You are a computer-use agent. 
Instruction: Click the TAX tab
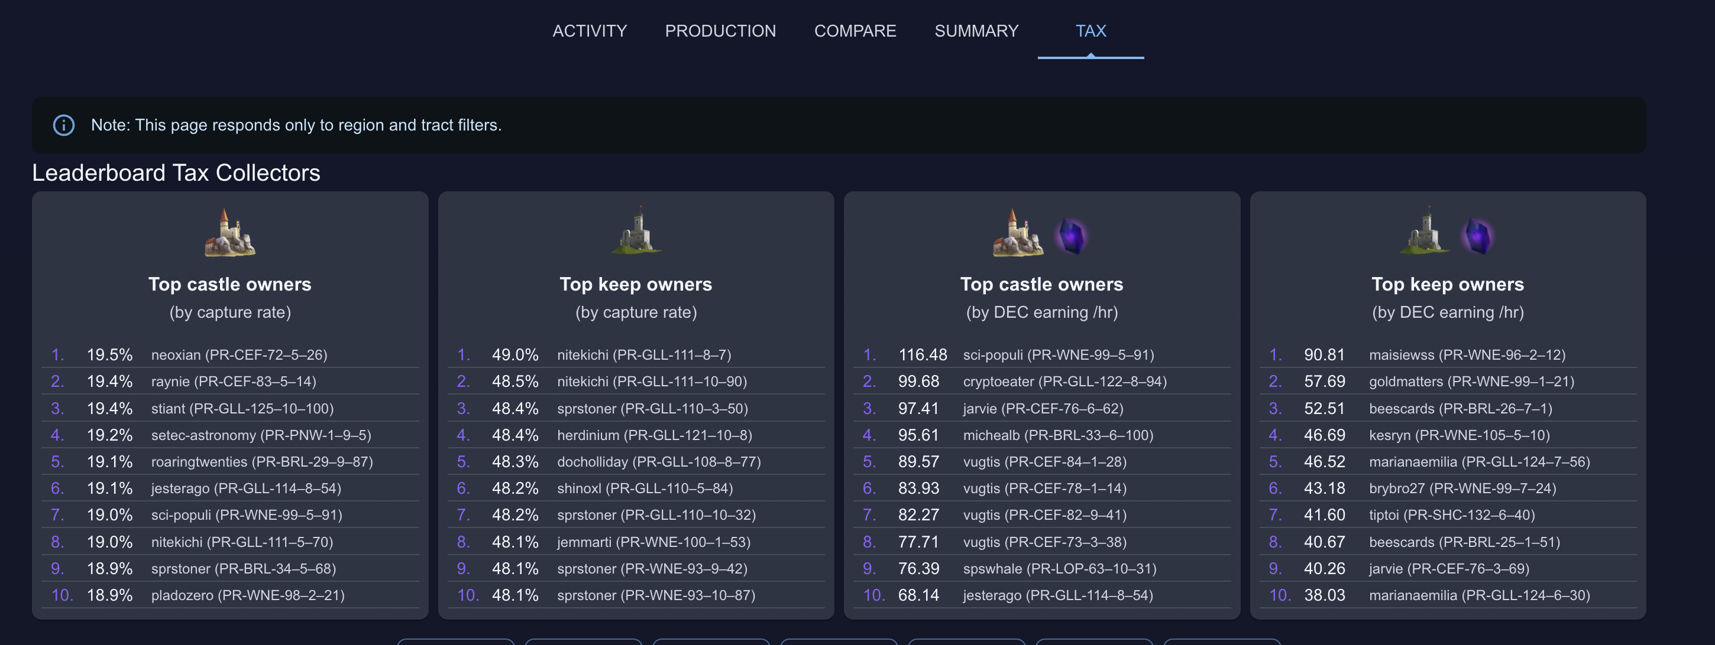pyautogui.click(x=1091, y=31)
